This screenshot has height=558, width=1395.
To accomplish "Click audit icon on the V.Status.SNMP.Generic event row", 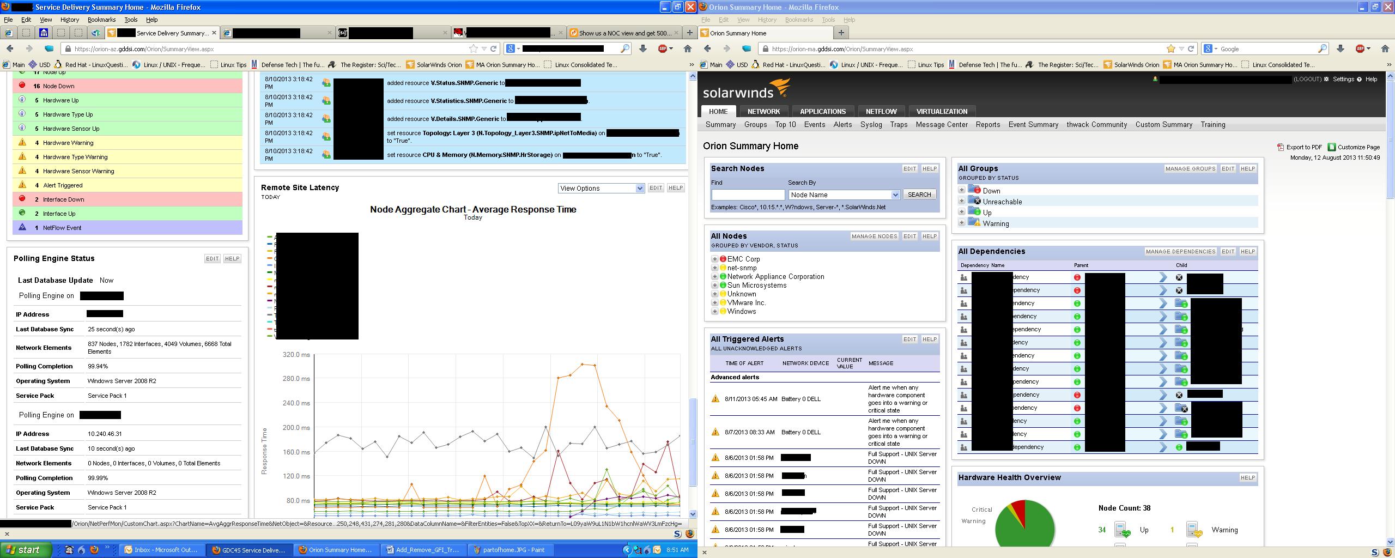I will click(x=326, y=83).
